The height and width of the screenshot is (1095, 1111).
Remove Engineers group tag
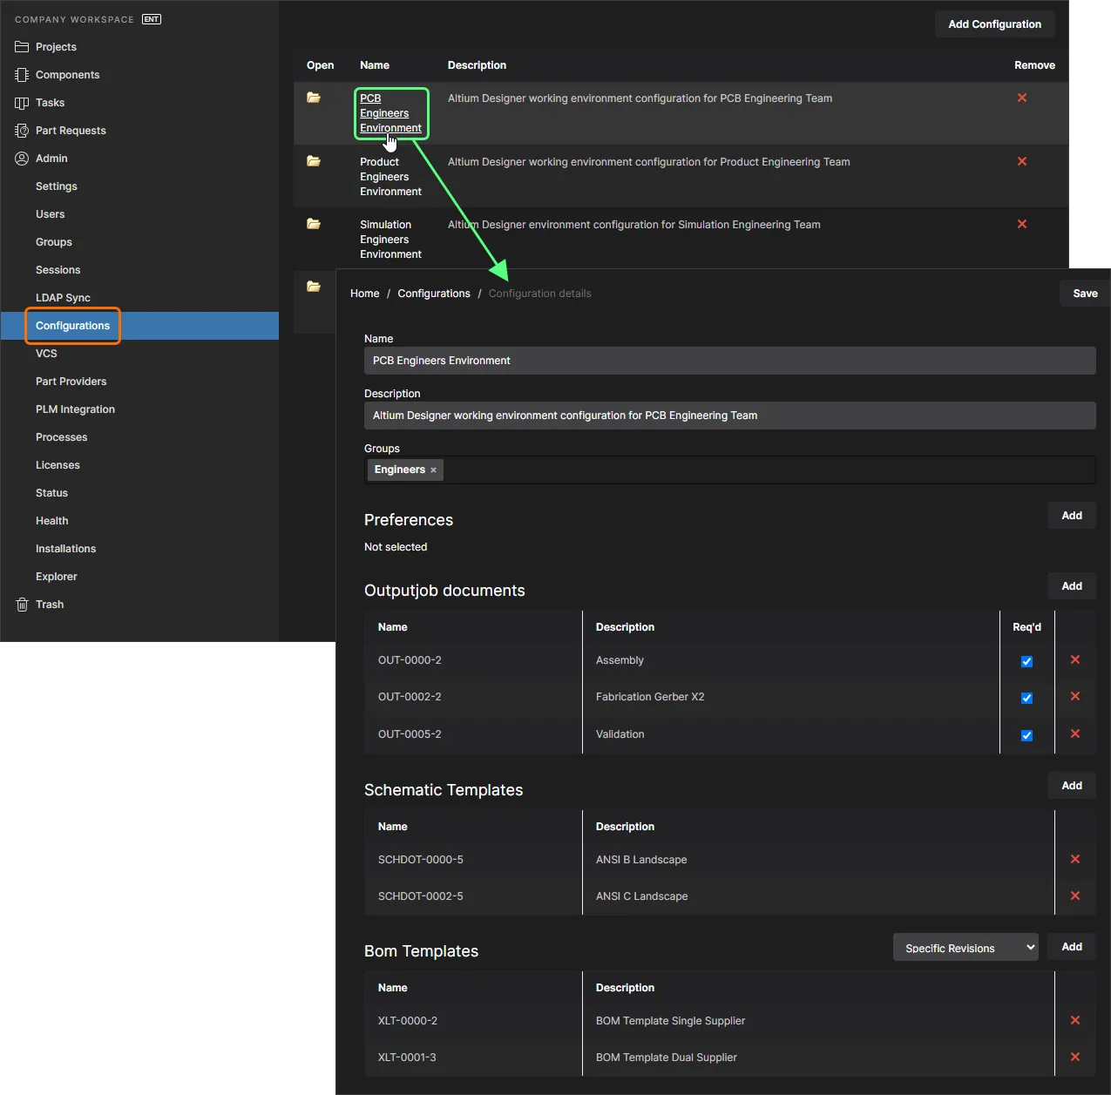tap(433, 470)
